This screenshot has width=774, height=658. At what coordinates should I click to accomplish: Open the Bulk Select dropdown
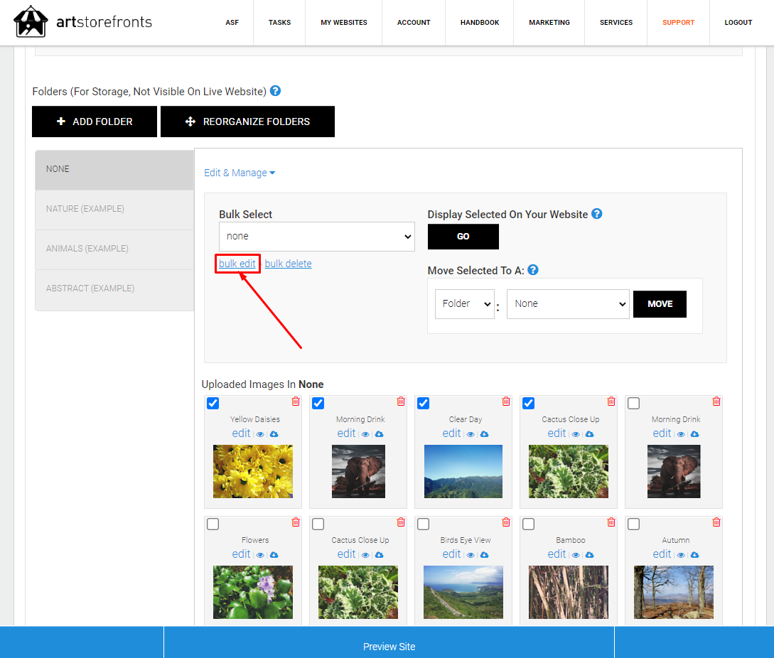click(317, 237)
